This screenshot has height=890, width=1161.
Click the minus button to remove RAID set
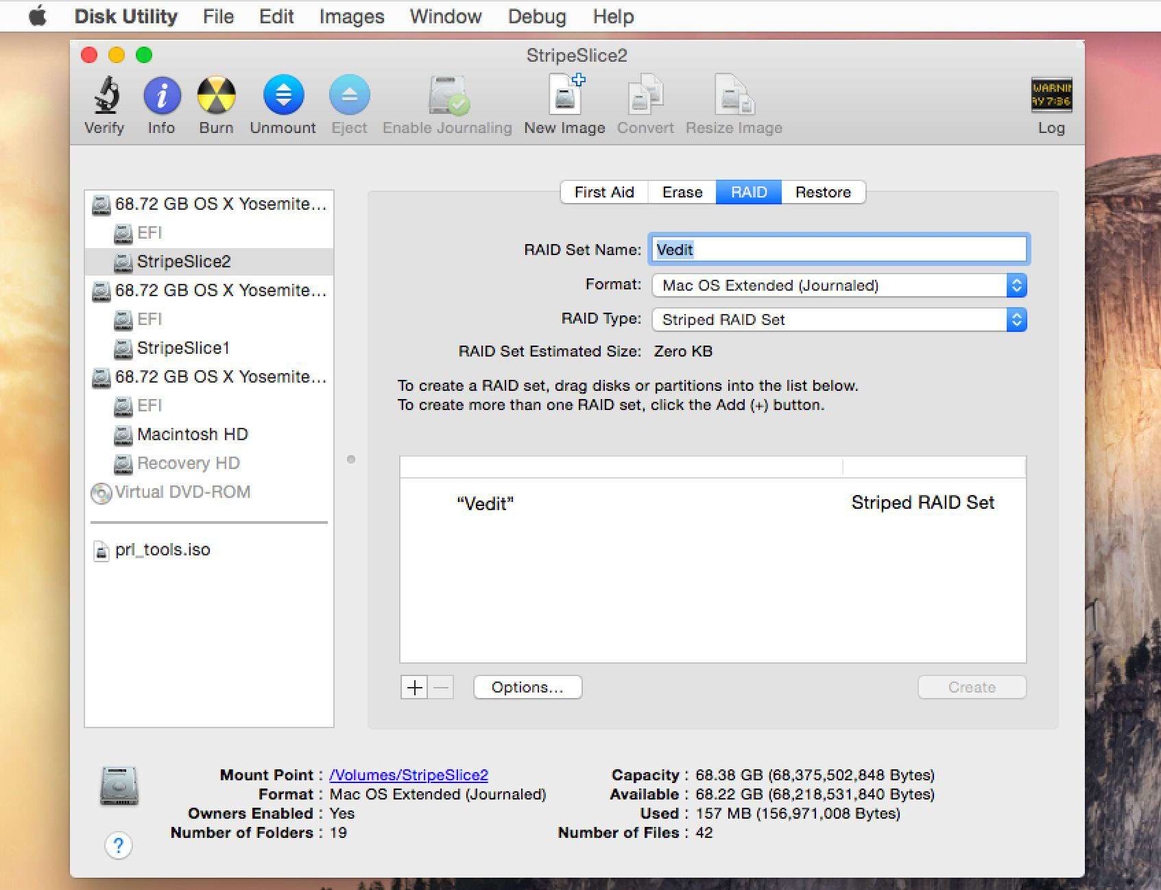(441, 687)
